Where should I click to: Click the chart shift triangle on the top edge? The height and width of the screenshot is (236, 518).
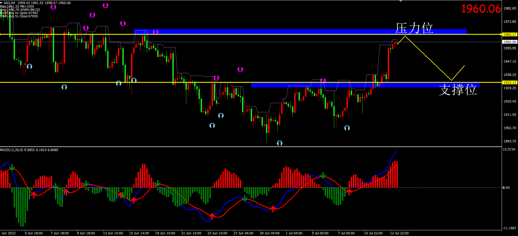click(401, 1)
